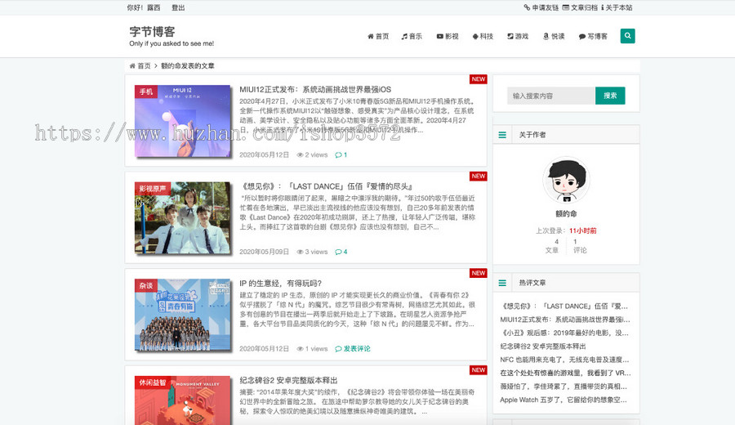Open 关于本站 about link in top bar

coord(617,7)
